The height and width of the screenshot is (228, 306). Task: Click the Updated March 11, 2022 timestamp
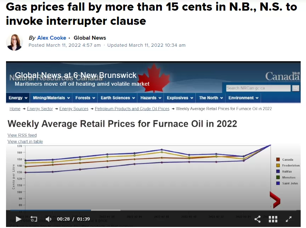pos(146,45)
